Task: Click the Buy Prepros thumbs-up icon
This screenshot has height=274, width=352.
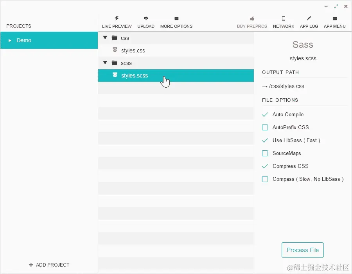Action: click(x=252, y=18)
